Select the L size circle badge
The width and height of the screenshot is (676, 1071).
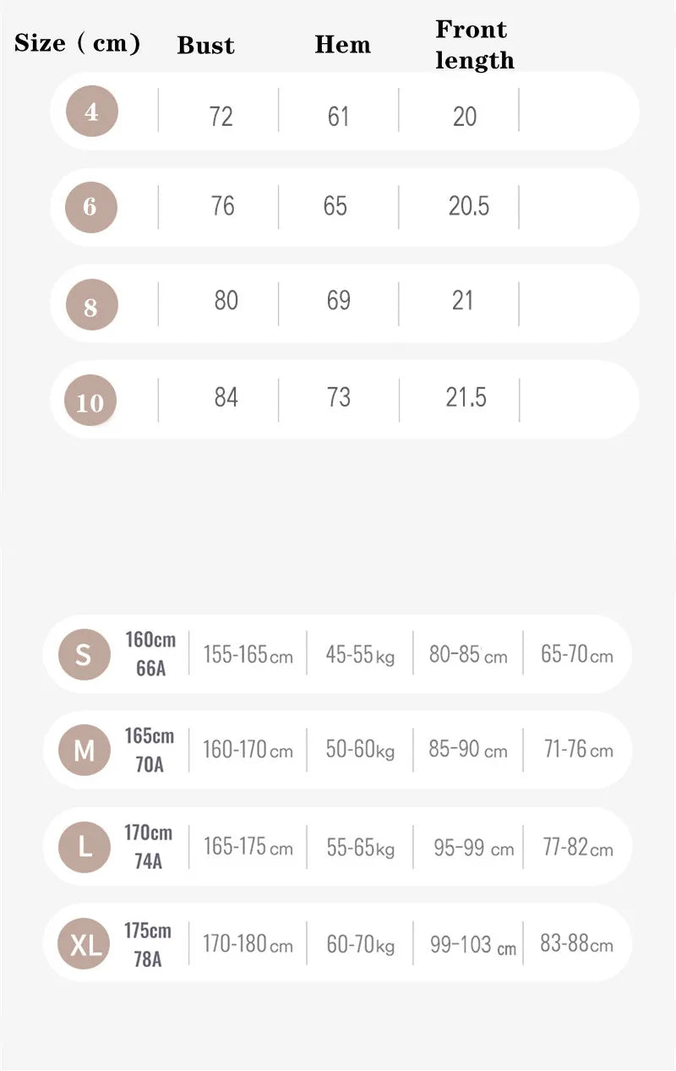click(84, 847)
